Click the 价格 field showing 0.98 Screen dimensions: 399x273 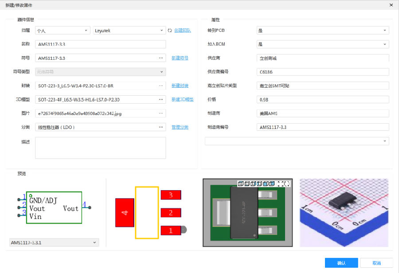tap(323, 99)
